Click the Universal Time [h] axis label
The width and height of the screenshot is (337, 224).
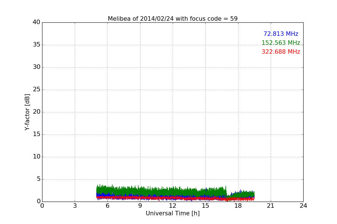tap(173, 213)
